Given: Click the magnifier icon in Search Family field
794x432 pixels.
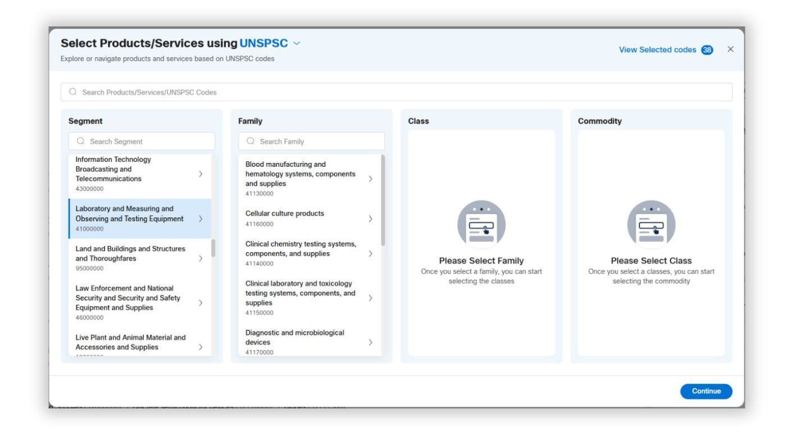Looking at the screenshot, I should click(251, 142).
